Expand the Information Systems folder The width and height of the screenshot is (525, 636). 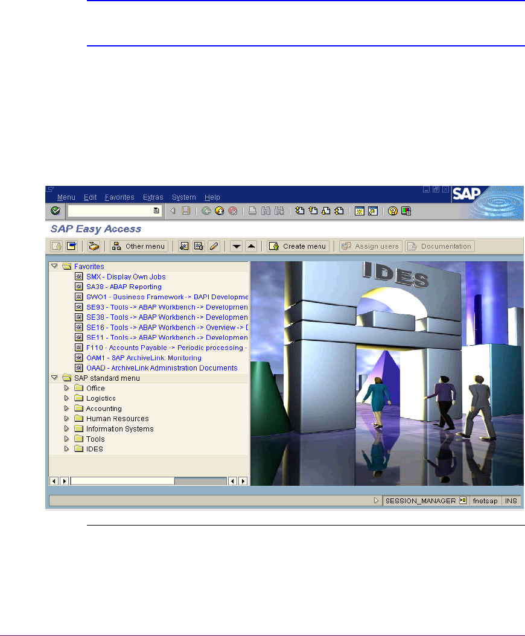(67, 429)
